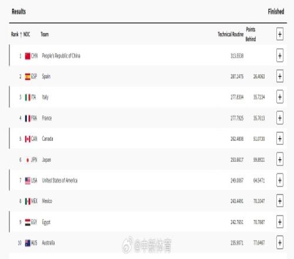Expand Spain's result details
Screen dimensions: 294x259
click(x=280, y=77)
